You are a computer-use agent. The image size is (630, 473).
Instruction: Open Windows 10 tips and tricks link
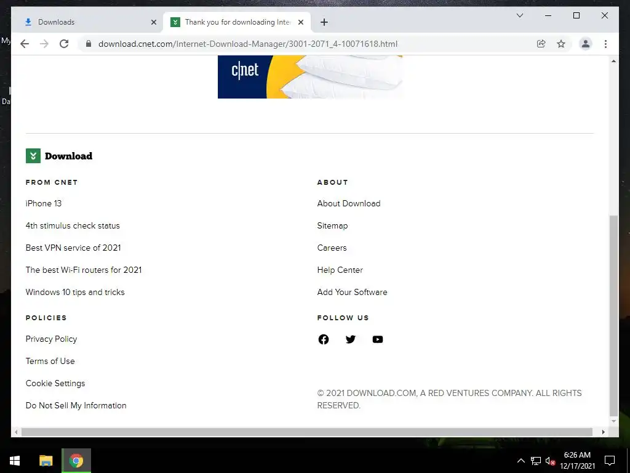click(75, 292)
